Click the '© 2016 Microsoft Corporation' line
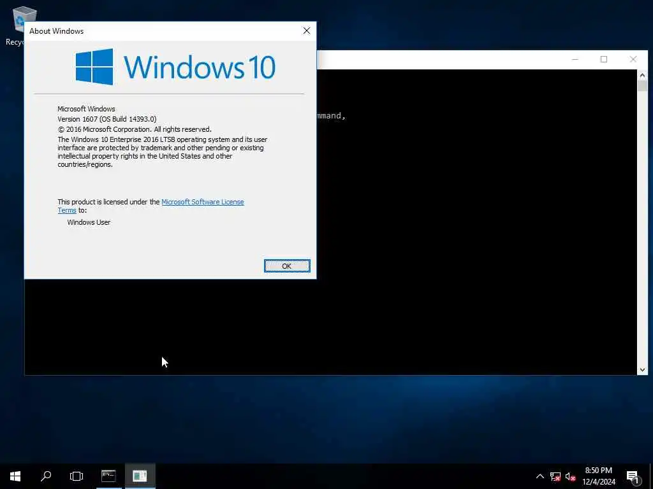Viewport: 653px width, 489px height. point(135,129)
